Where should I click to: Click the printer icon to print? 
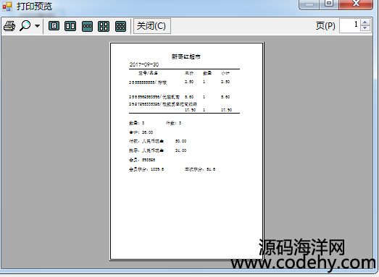point(9,26)
